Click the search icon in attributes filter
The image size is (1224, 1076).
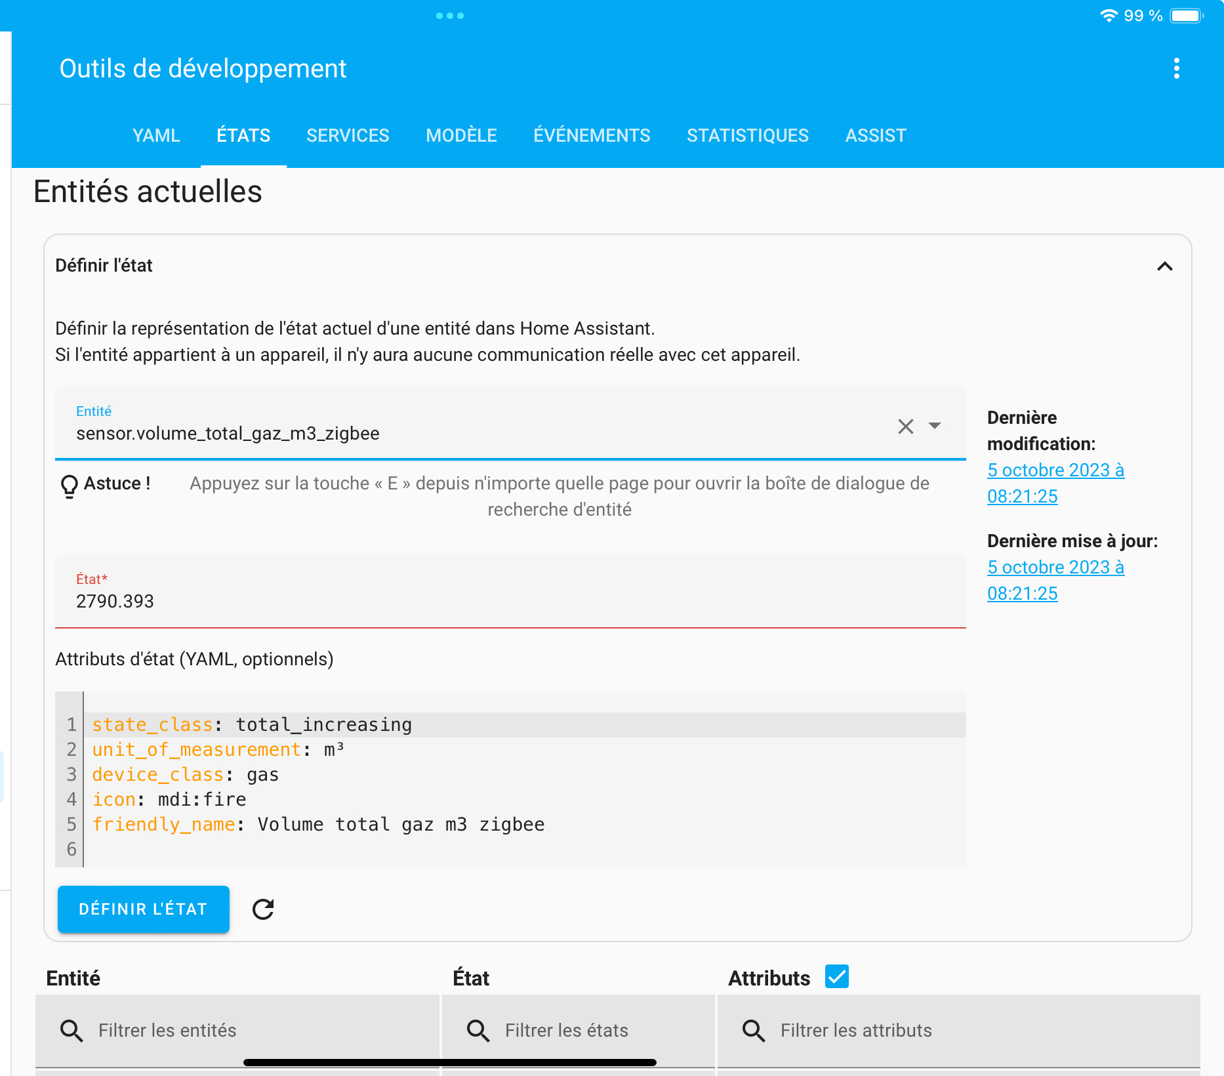tap(754, 1031)
